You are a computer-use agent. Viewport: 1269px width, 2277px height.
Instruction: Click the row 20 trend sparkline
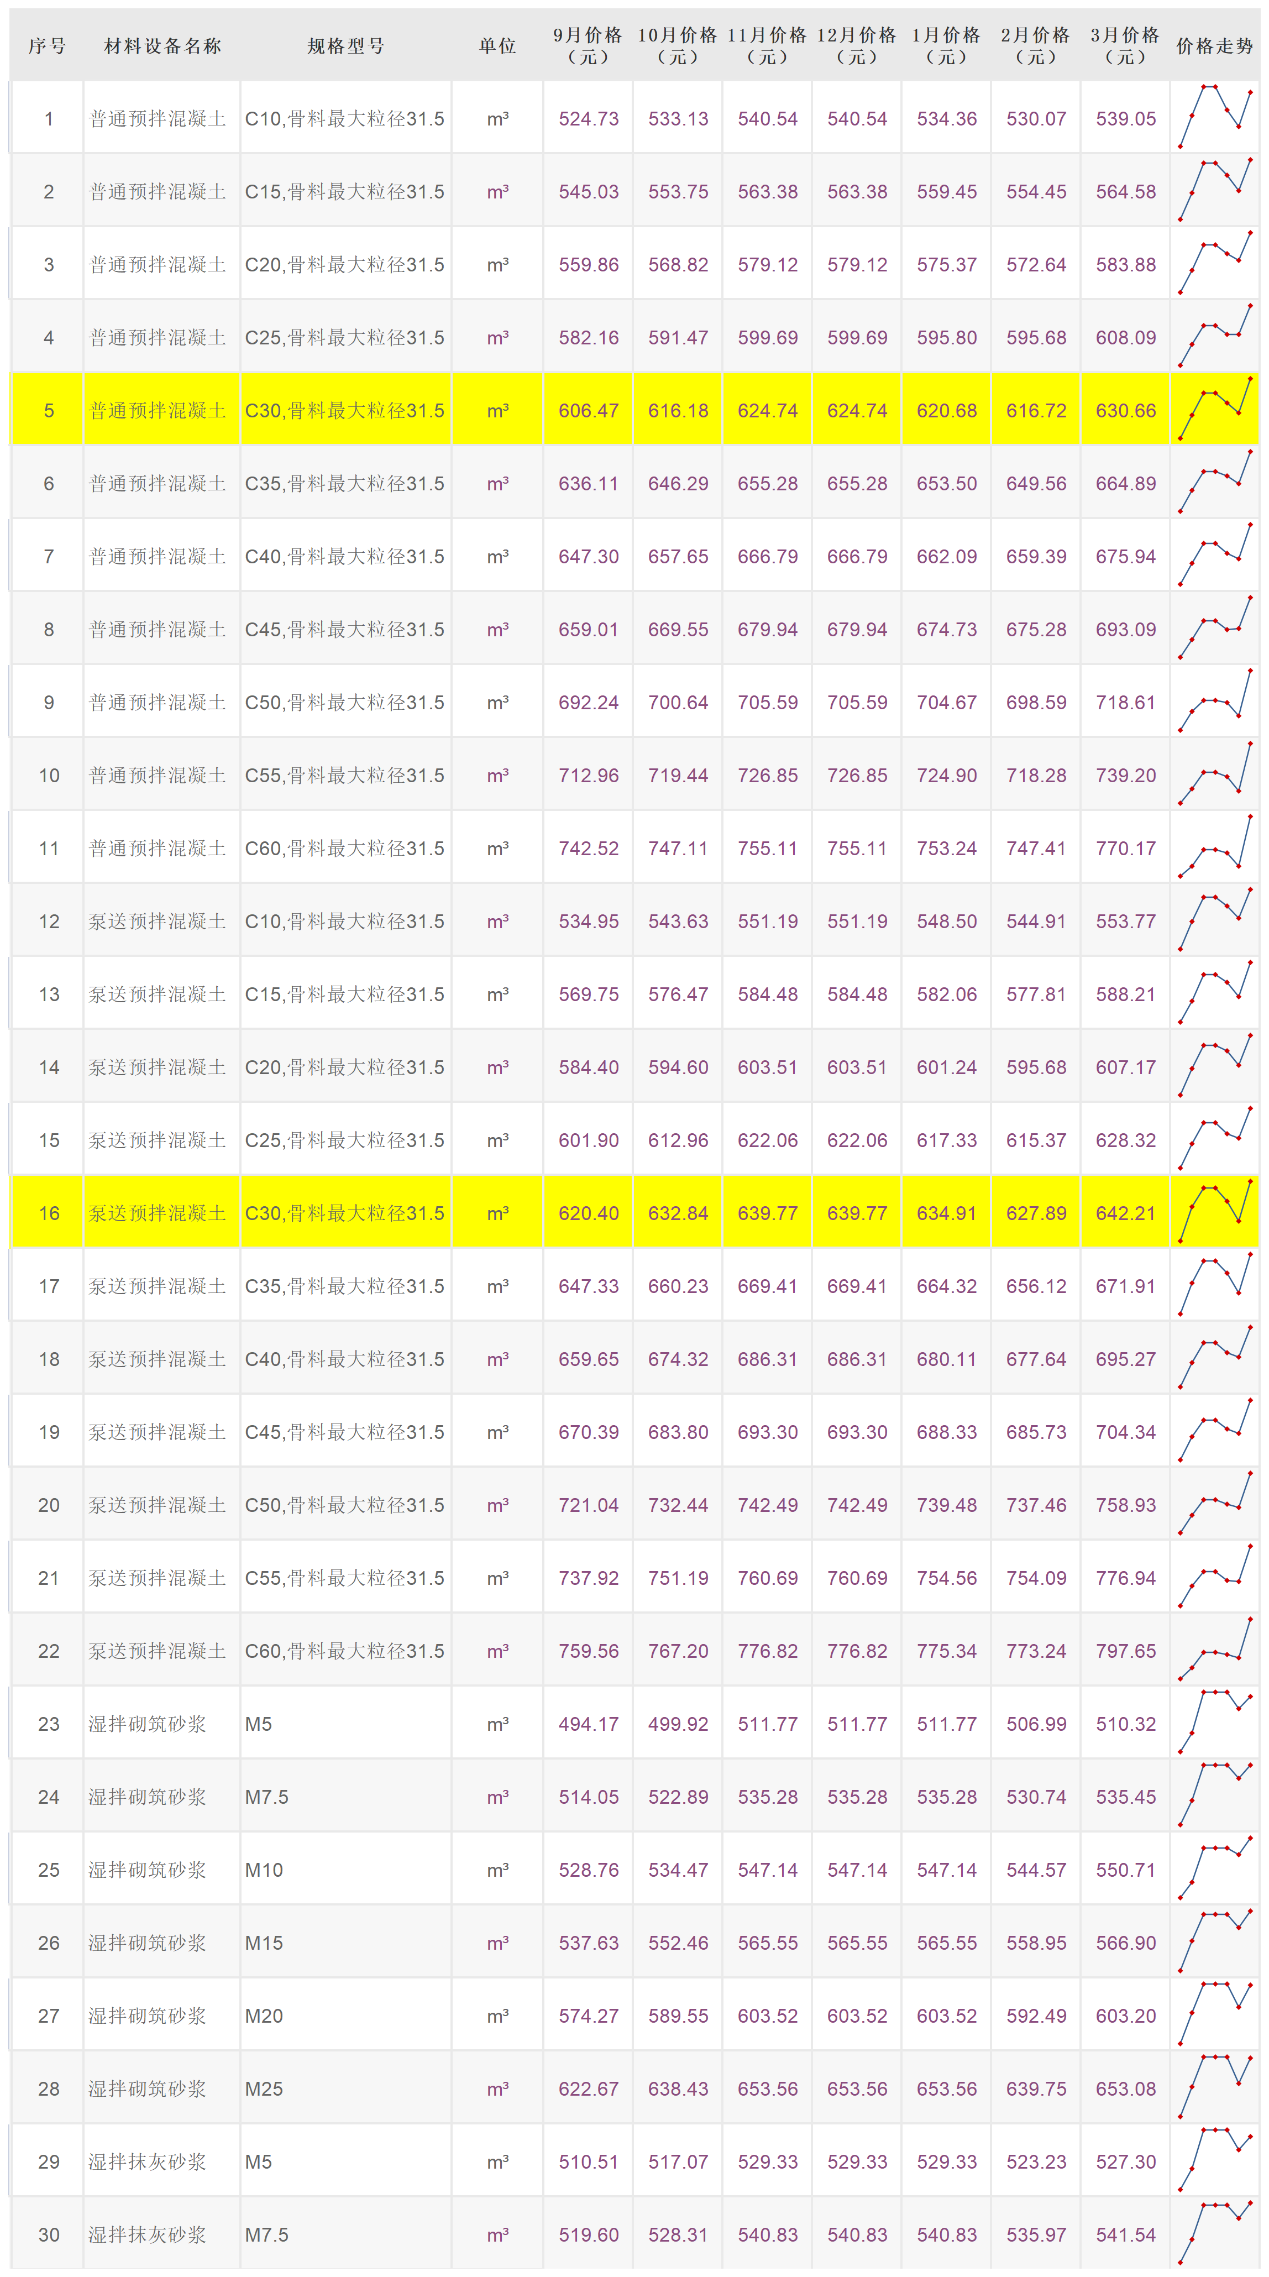pos(1215,1504)
